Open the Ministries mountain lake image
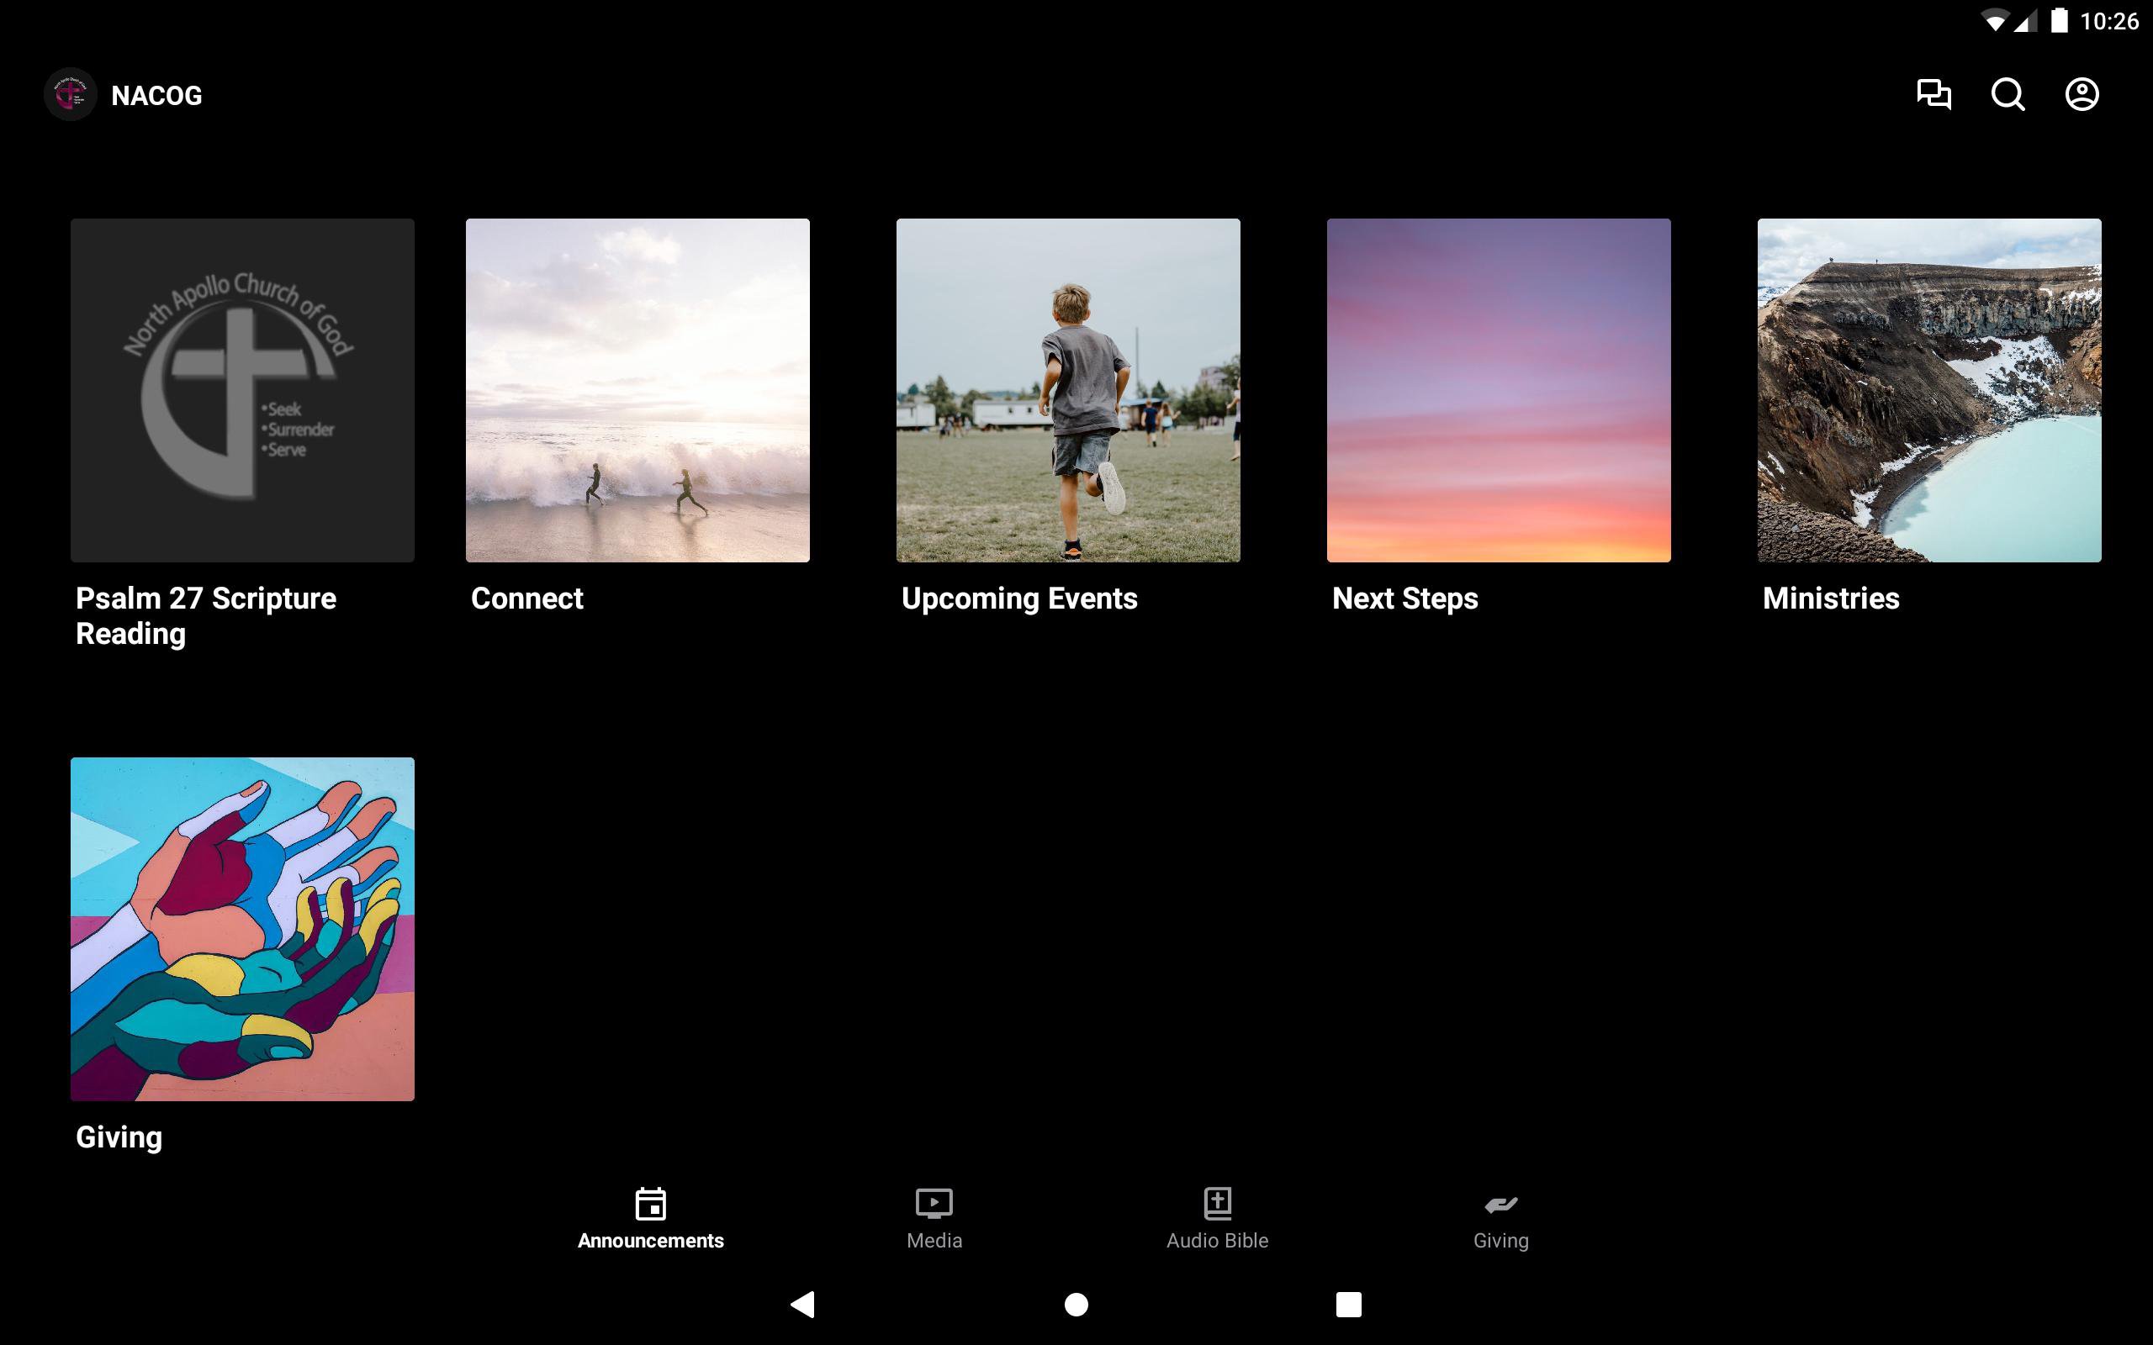 coord(1928,391)
